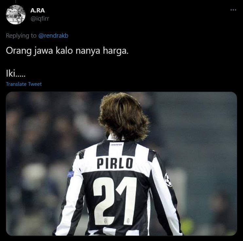The image size is (243, 241).
Task: Open A.RA's profile picture avatar
Action: pos(16,14)
